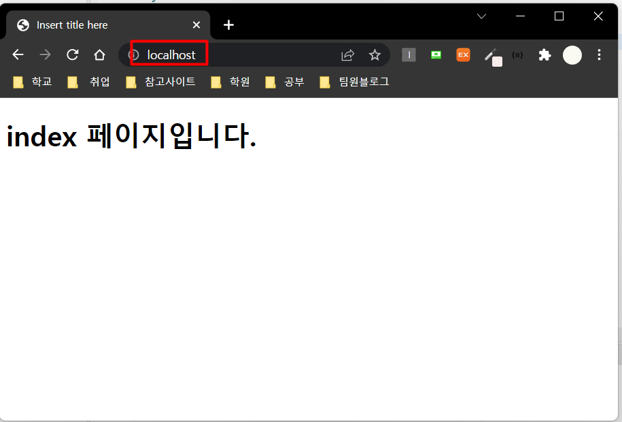Go back to the previous page
The width and height of the screenshot is (622, 422).
click(18, 54)
